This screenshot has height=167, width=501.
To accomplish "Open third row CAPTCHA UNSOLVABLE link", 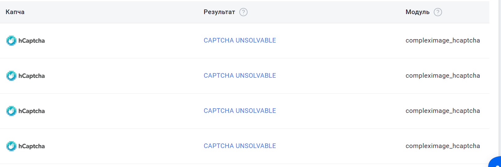I will [x=240, y=111].
